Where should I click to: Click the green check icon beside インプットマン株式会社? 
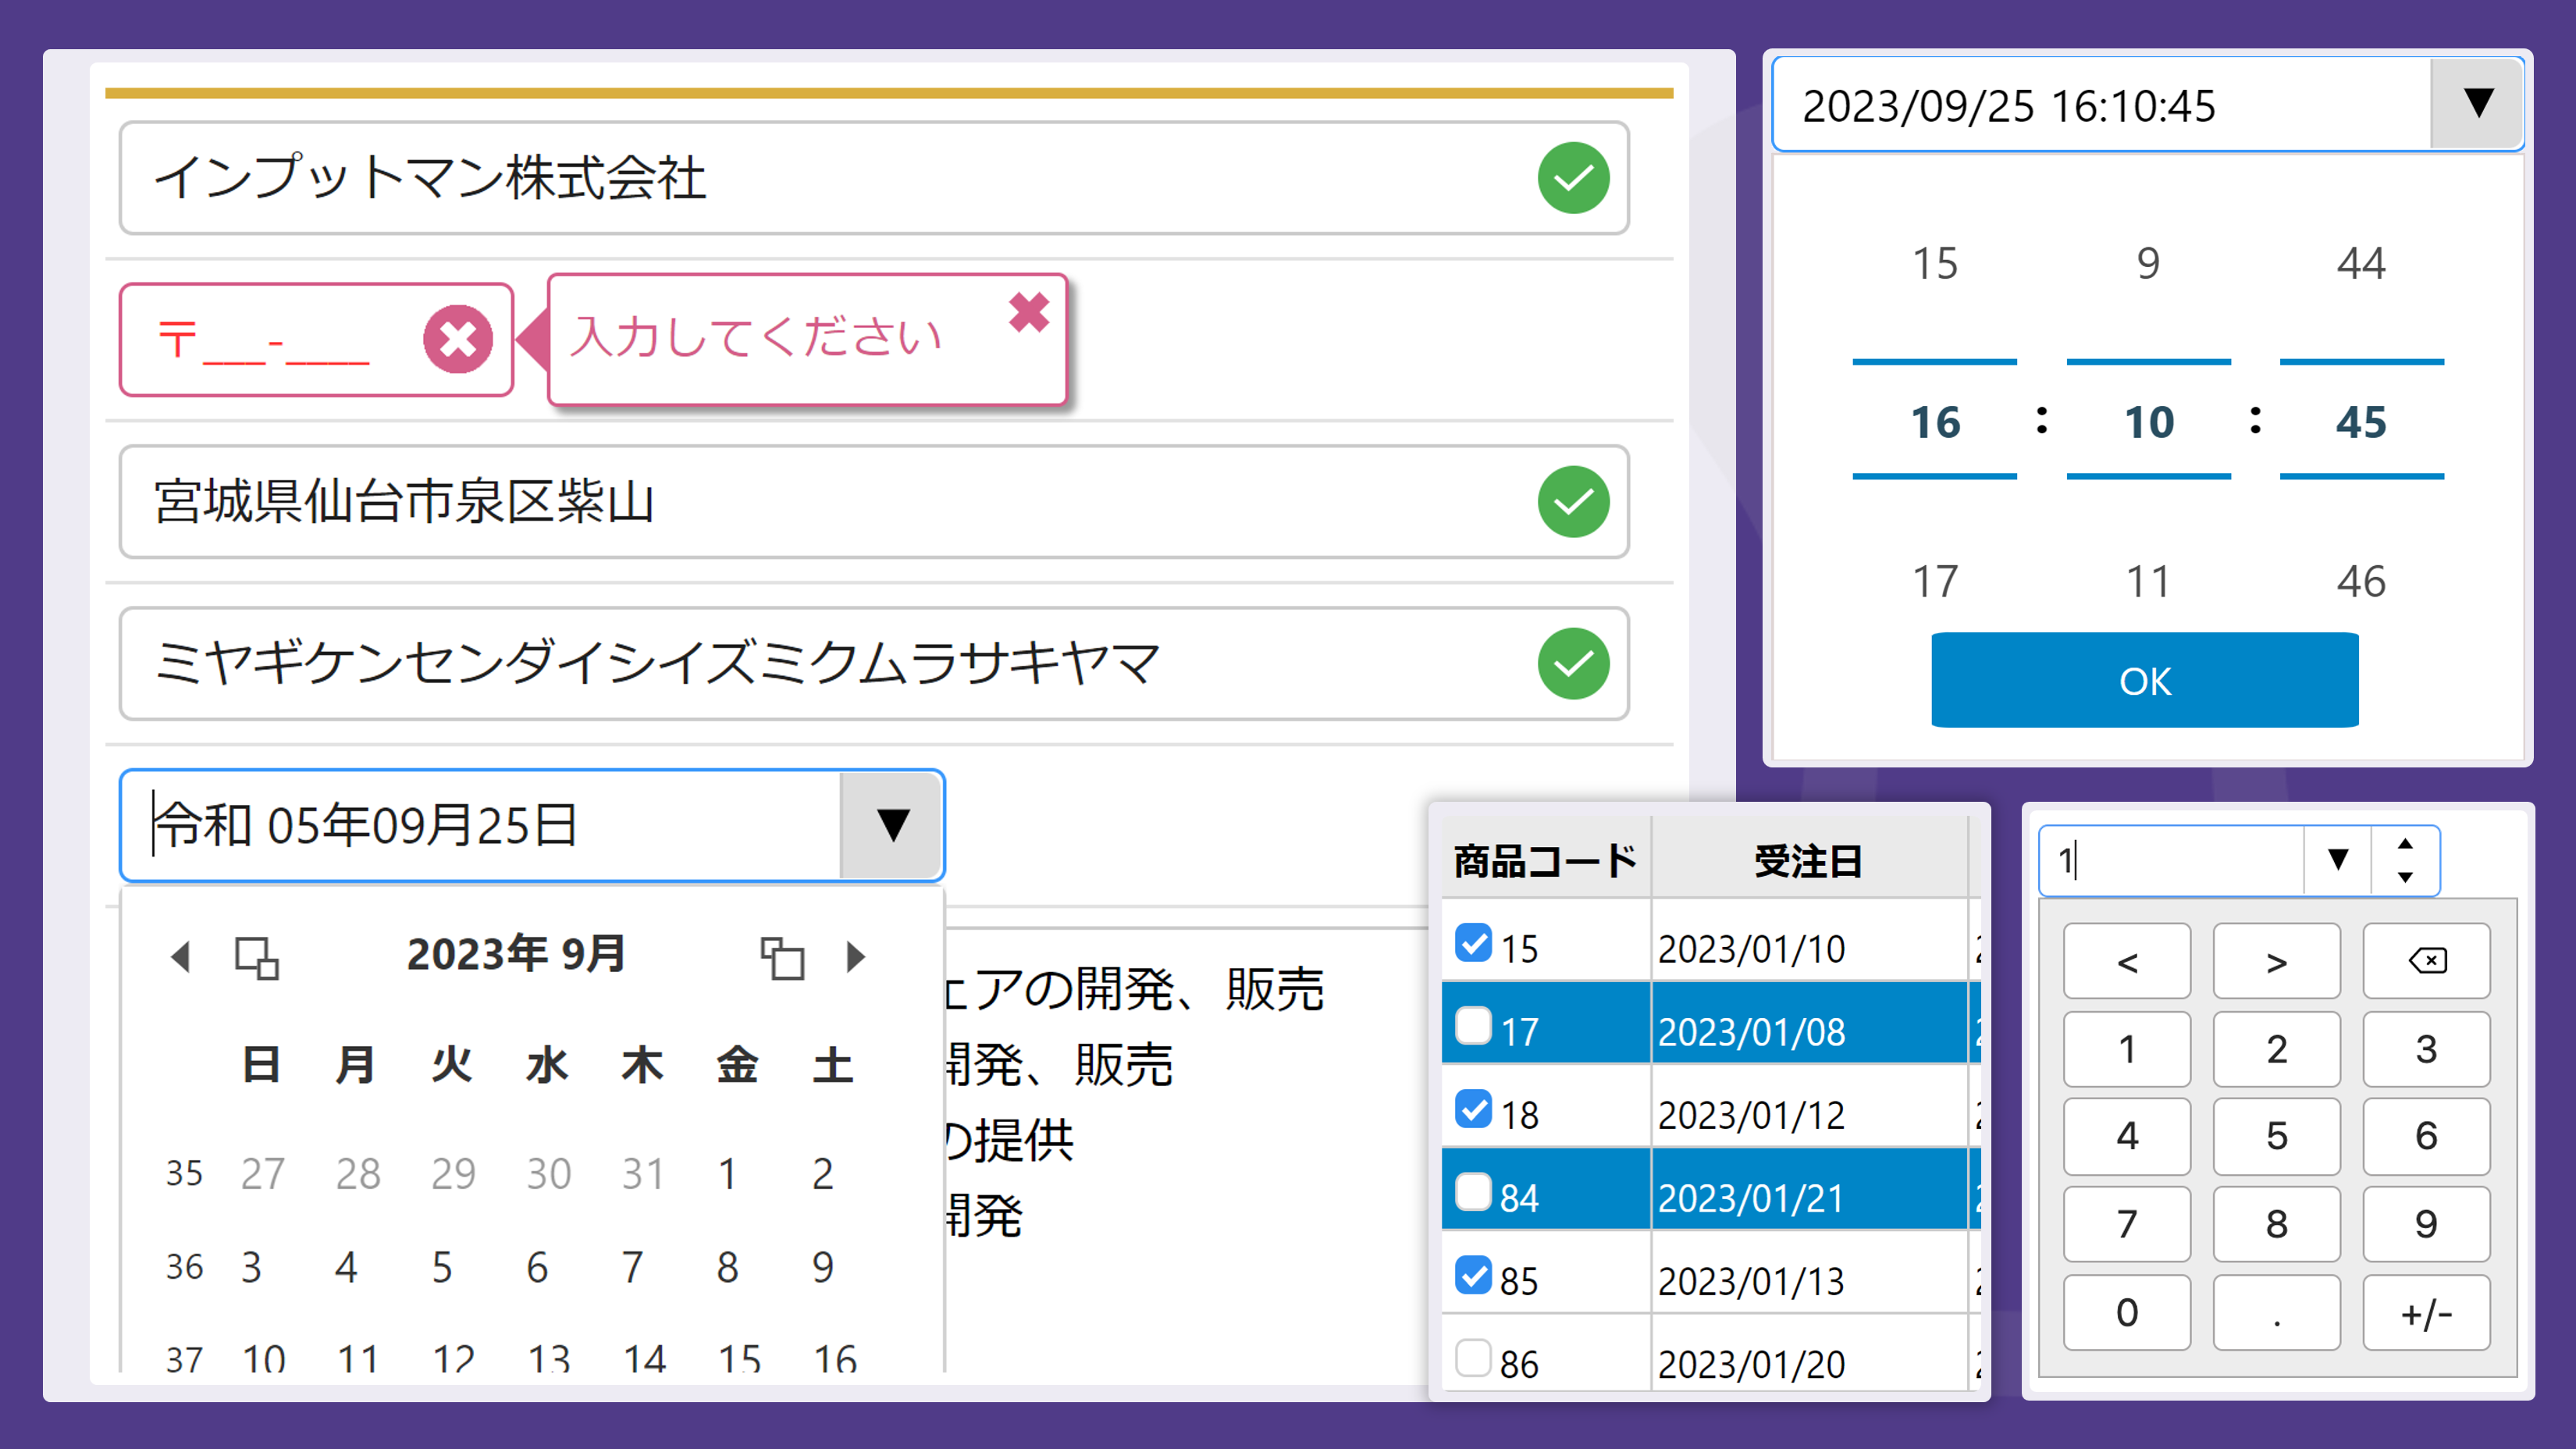tap(1573, 178)
